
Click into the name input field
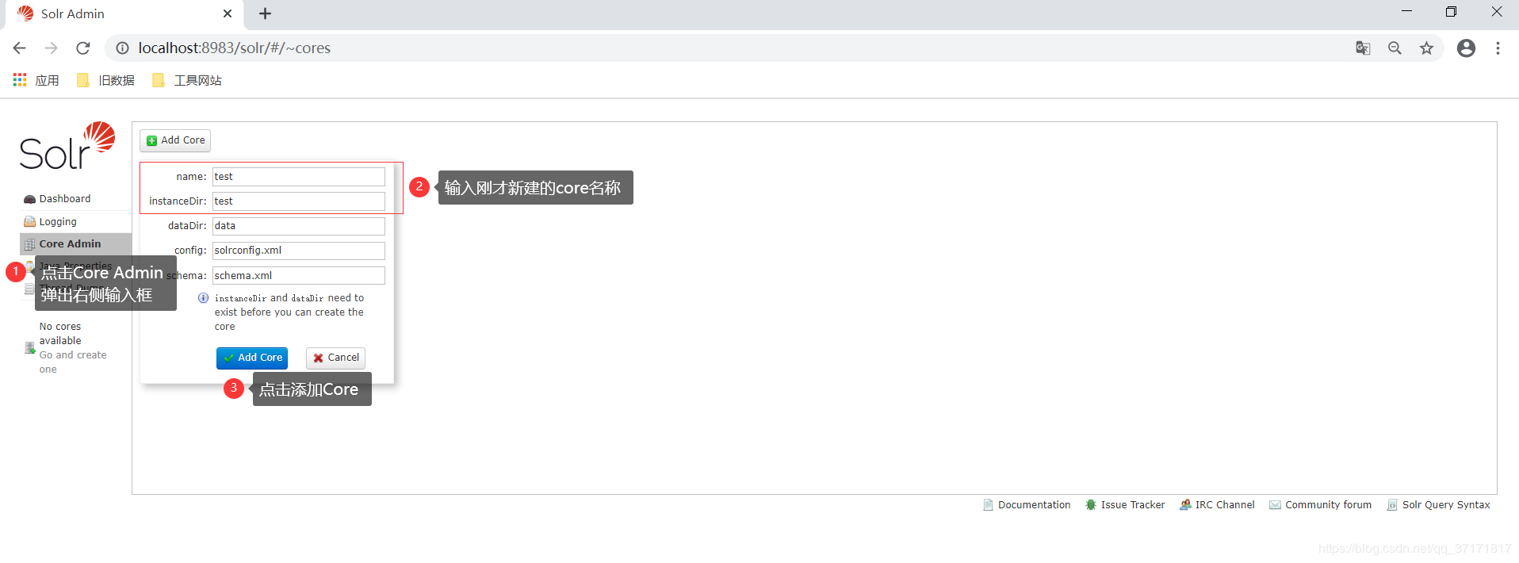(298, 177)
